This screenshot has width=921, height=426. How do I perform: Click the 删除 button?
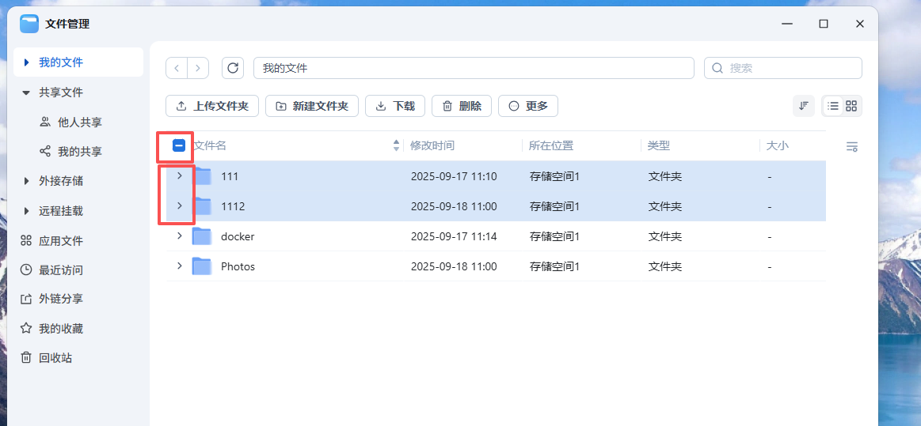pos(462,106)
